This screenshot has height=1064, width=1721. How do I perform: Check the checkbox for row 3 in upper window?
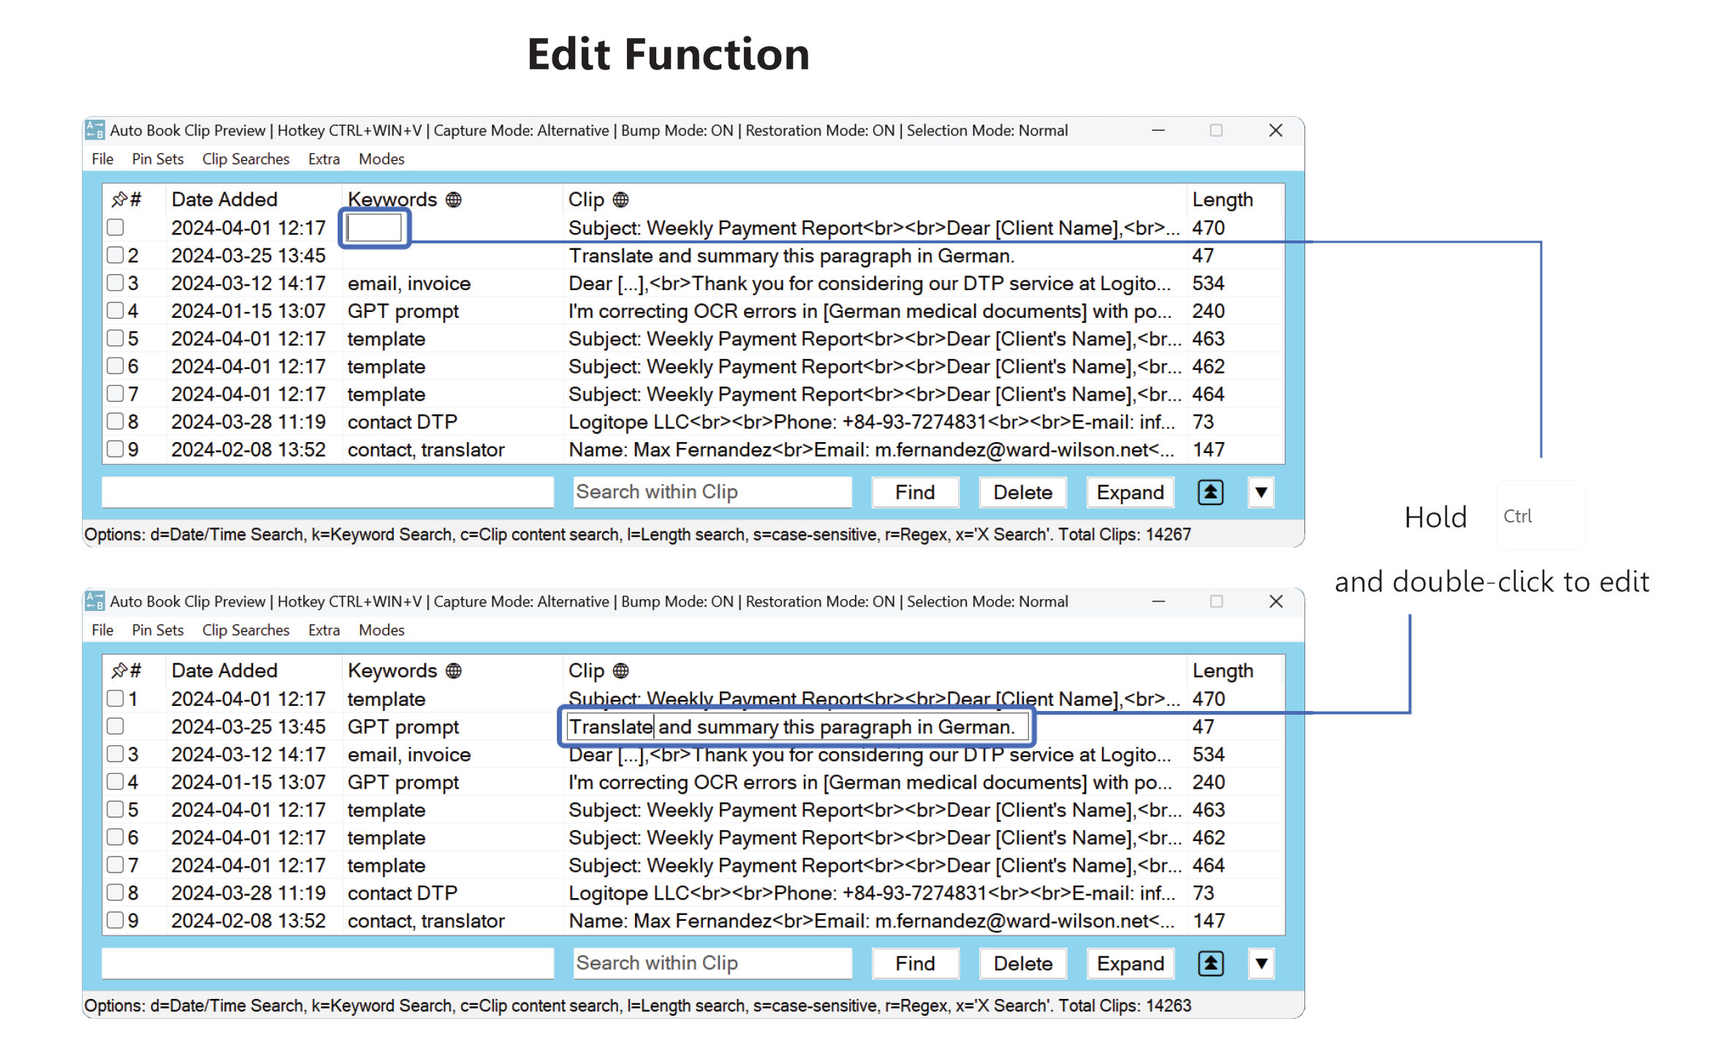pos(115,283)
